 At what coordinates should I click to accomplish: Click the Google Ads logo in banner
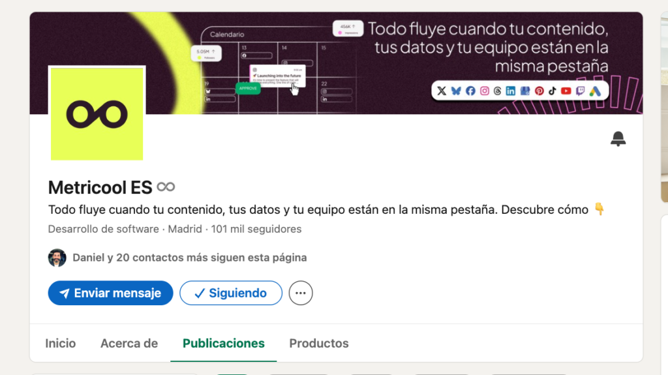[x=595, y=91]
